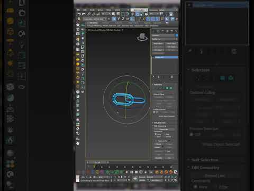Image resolution: width=254 pixels, height=191 pixels.
Task: Enable the Preserve UVs checkbox
Action: pyautogui.click(x=156, y=141)
